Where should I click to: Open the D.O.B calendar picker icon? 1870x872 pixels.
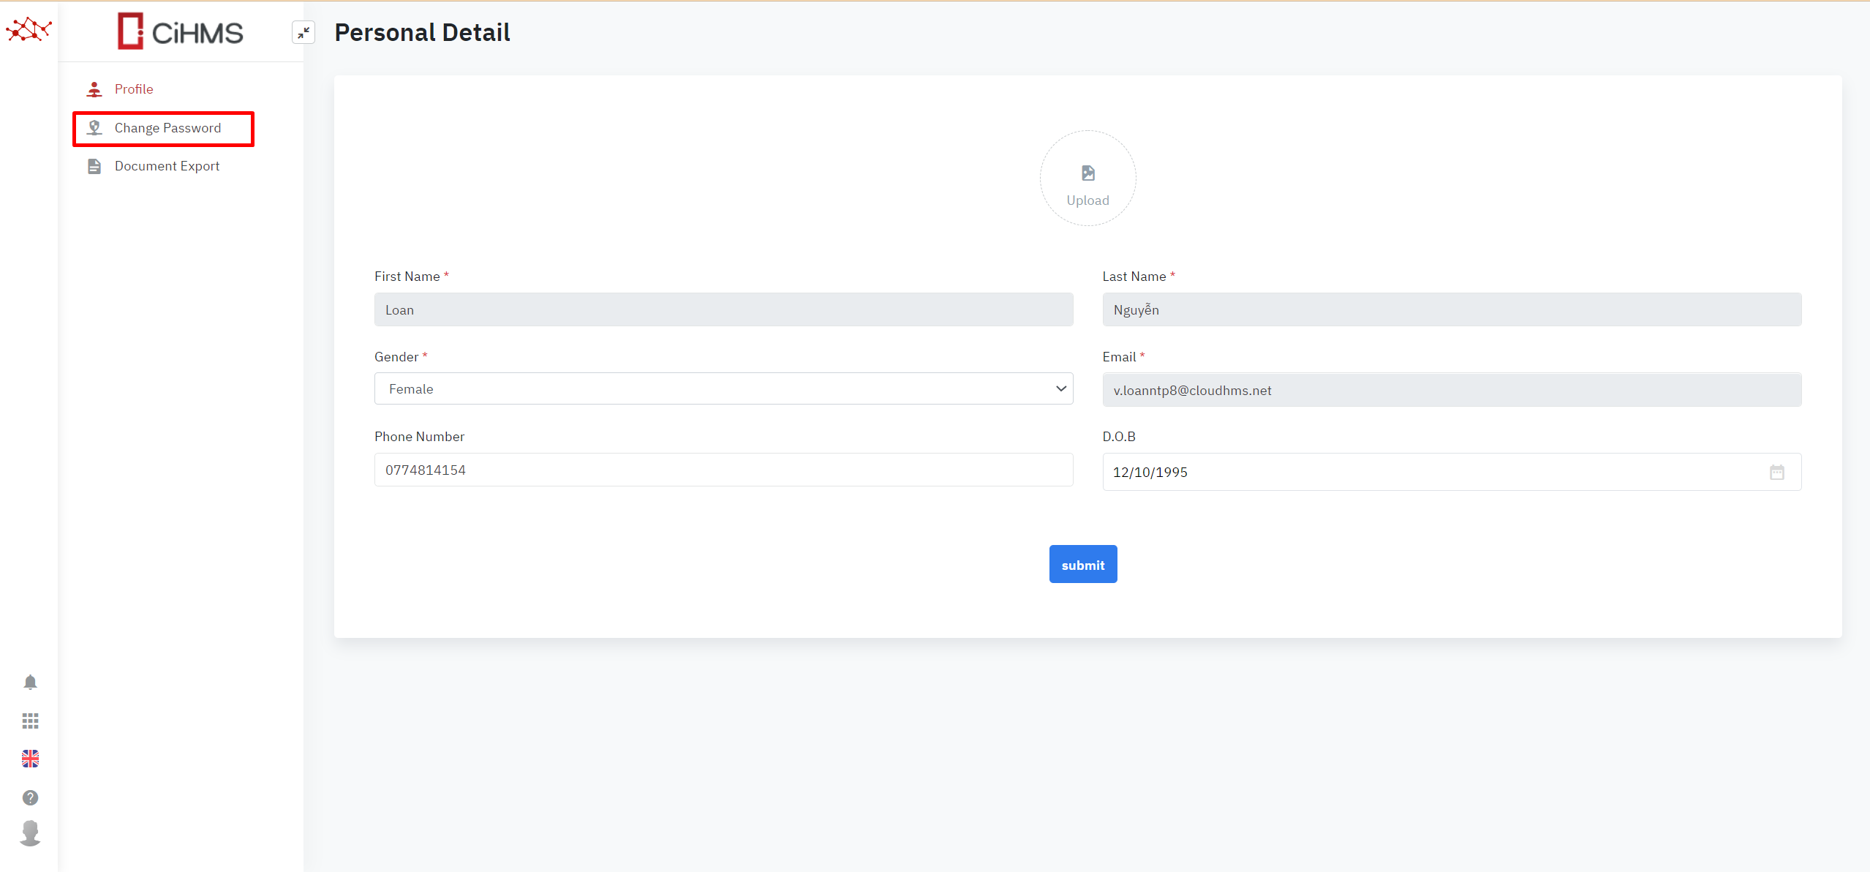pyautogui.click(x=1777, y=473)
